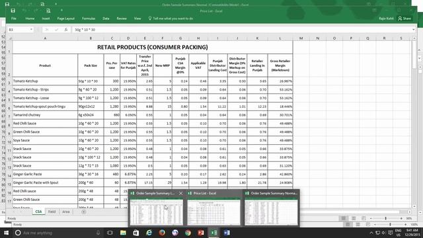The image size is (423, 238).
Task: Open the Formulas ribbon tab
Action: click(x=89, y=19)
